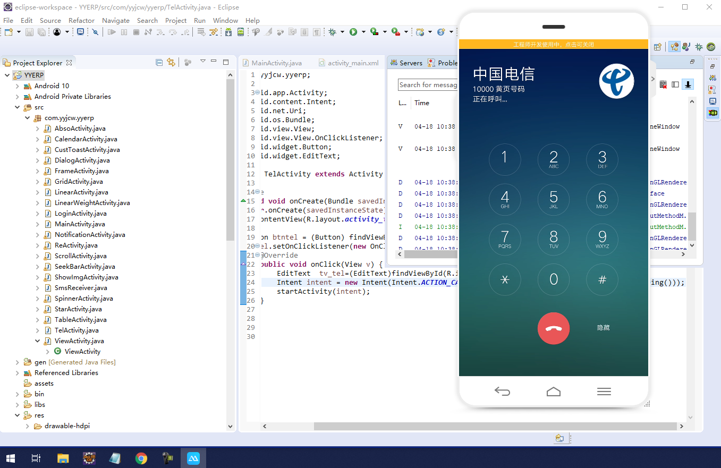Tap the phone emulator back button
The width and height of the screenshot is (721, 468).
(x=502, y=392)
